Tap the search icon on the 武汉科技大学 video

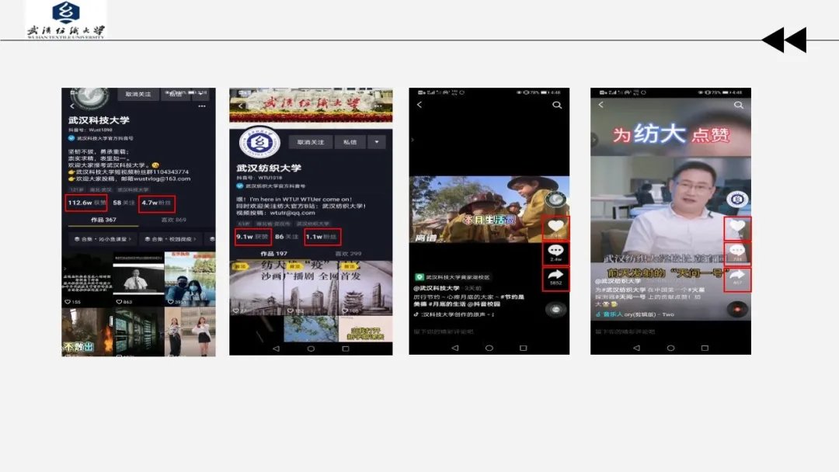(557, 106)
